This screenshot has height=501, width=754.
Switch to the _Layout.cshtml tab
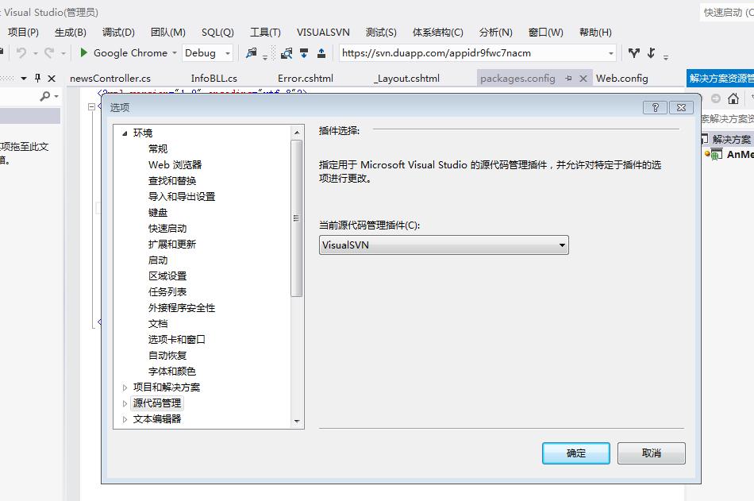click(x=408, y=78)
